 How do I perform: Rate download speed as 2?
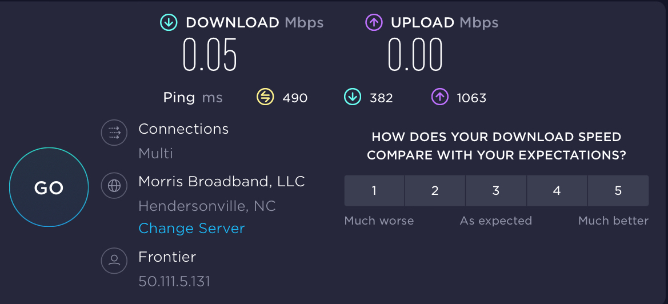(435, 191)
